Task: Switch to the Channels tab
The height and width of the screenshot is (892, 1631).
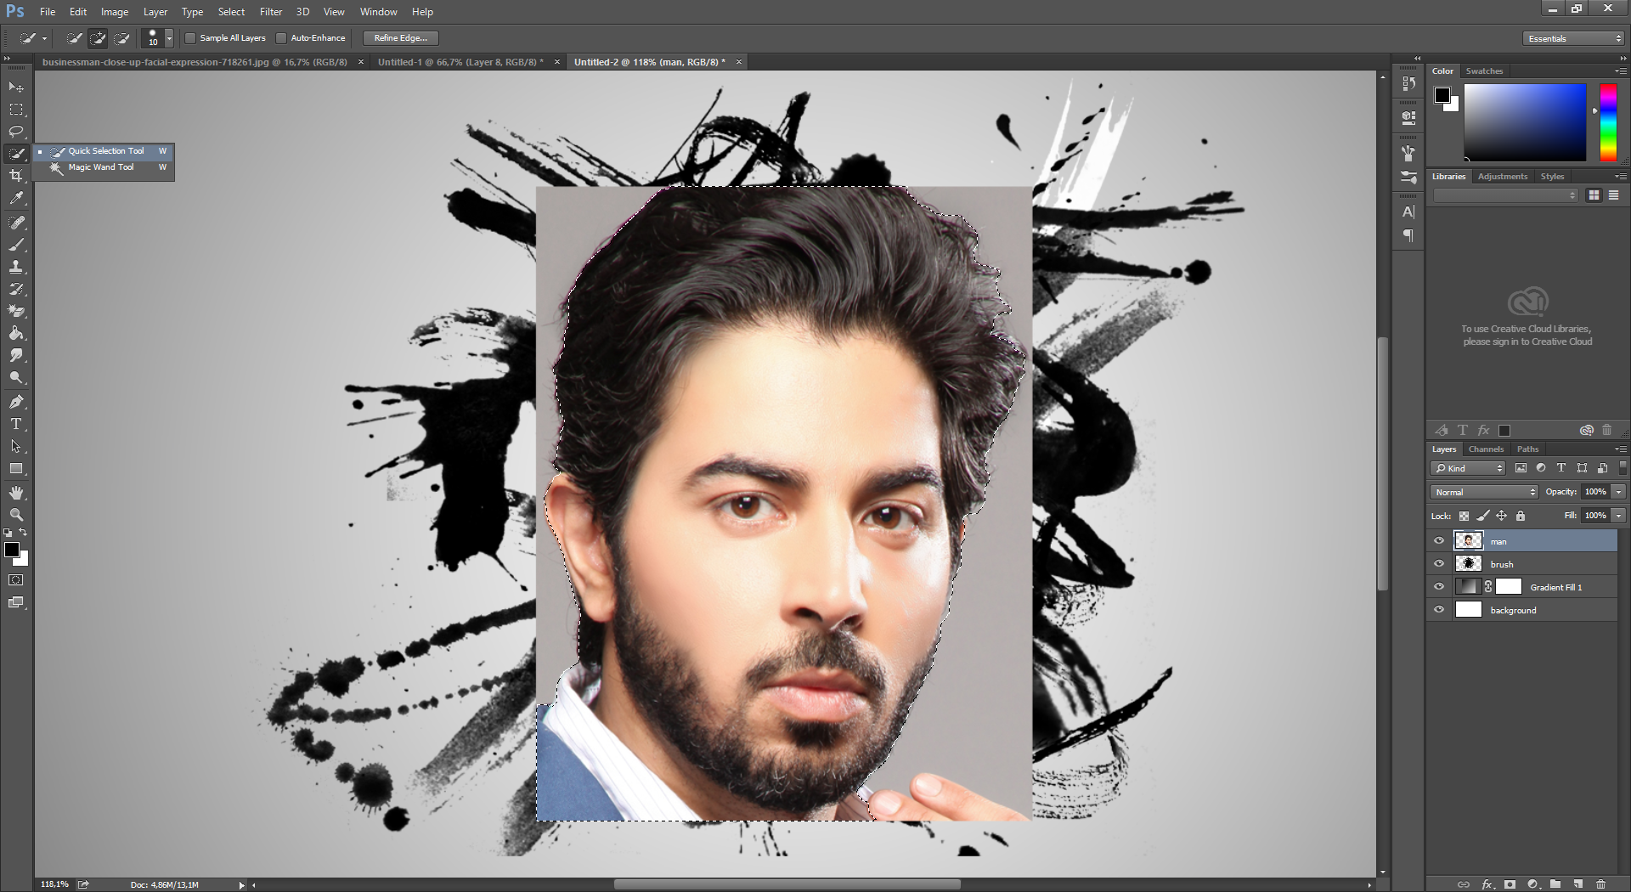Action: click(1486, 449)
